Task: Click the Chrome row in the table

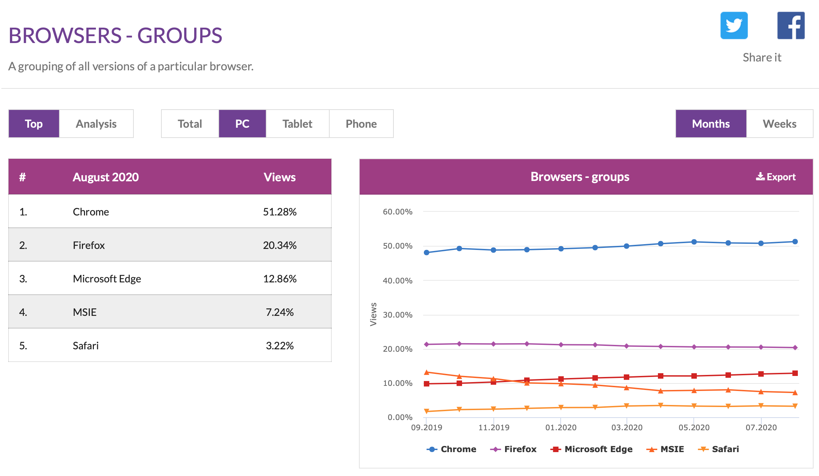Action: [x=170, y=212]
